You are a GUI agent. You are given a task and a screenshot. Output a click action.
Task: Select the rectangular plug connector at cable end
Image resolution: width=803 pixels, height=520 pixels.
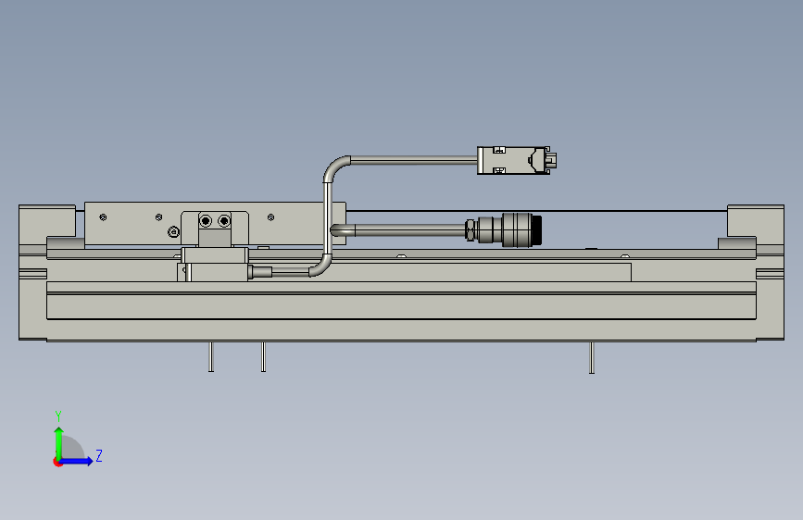click(x=517, y=161)
